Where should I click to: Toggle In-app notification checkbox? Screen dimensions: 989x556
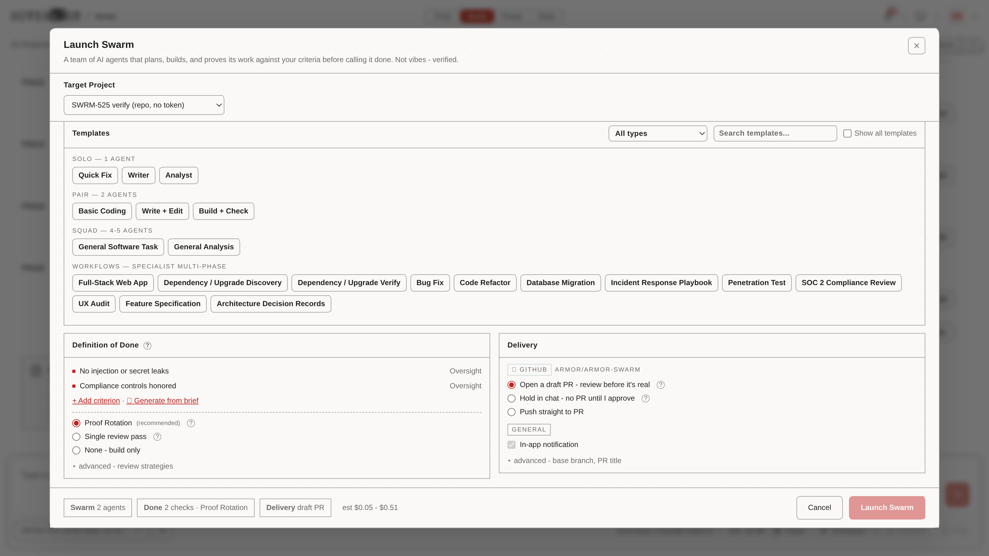coord(511,445)
